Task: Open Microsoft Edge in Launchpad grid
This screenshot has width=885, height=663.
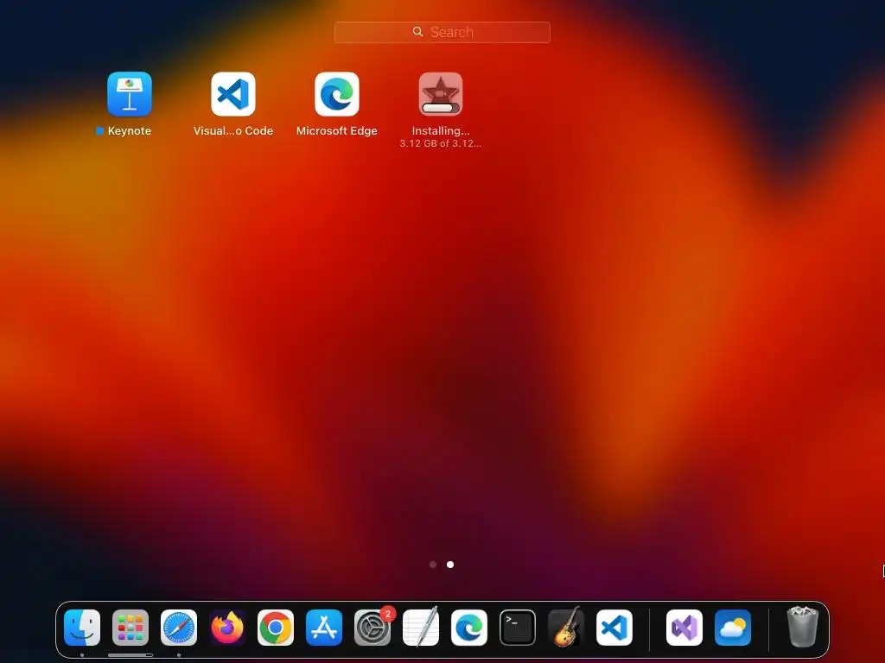Action: [337, 93]
